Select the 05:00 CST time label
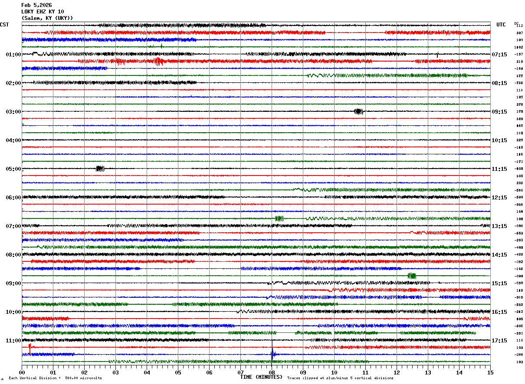This screenshot has width=525, height=384. pos(13,169)
